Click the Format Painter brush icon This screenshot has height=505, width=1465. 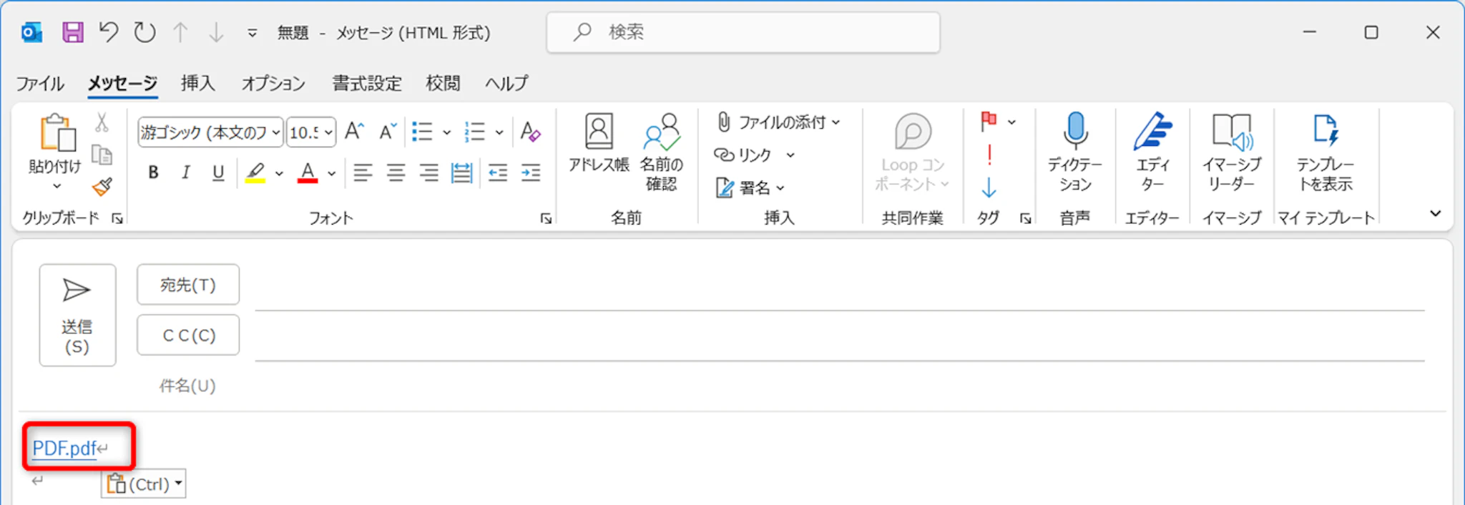pos(102,187)
